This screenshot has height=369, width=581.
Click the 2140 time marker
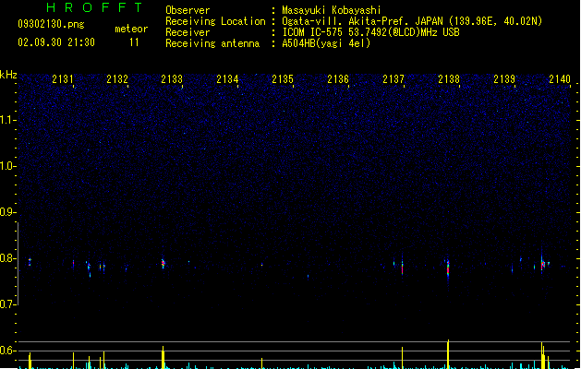(x=560, y=79)
